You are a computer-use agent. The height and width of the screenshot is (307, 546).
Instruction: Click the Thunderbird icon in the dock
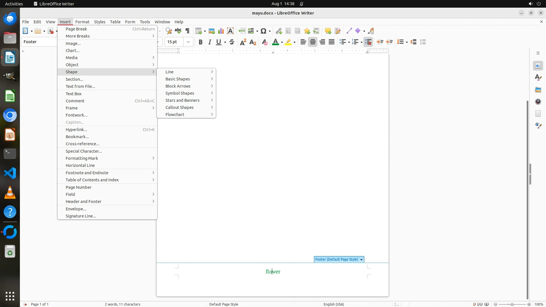[10, 19]
